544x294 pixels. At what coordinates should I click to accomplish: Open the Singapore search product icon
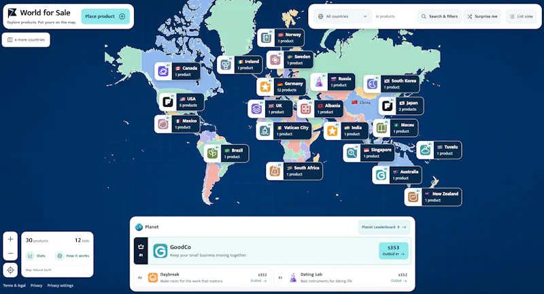point(352,152)
